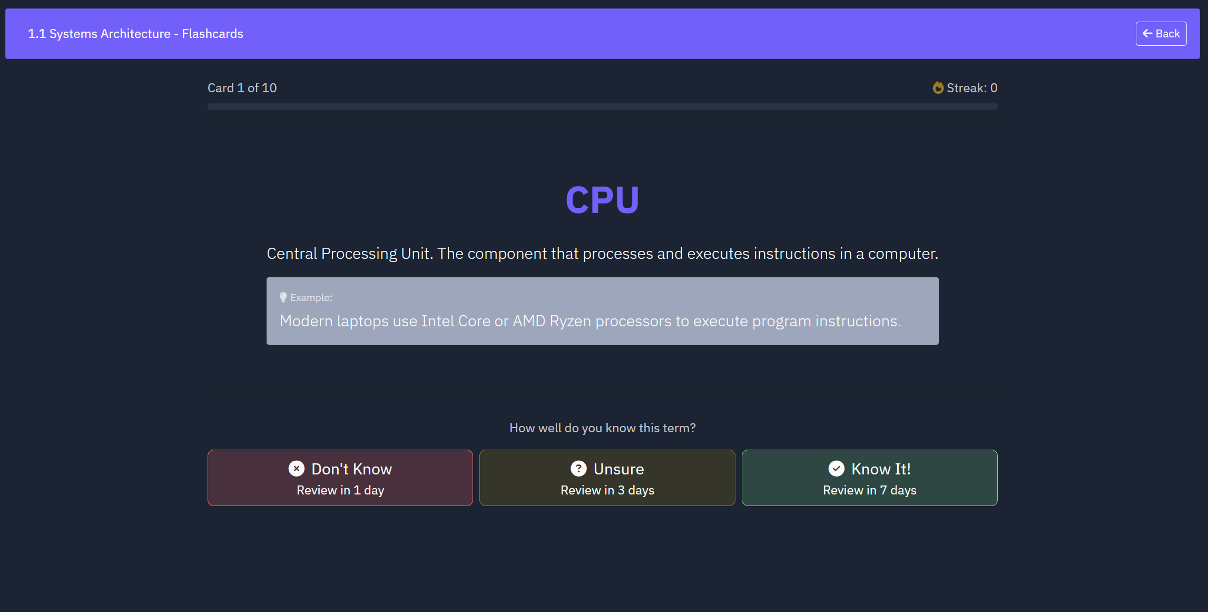Click the card progress bar

point(602,106)
